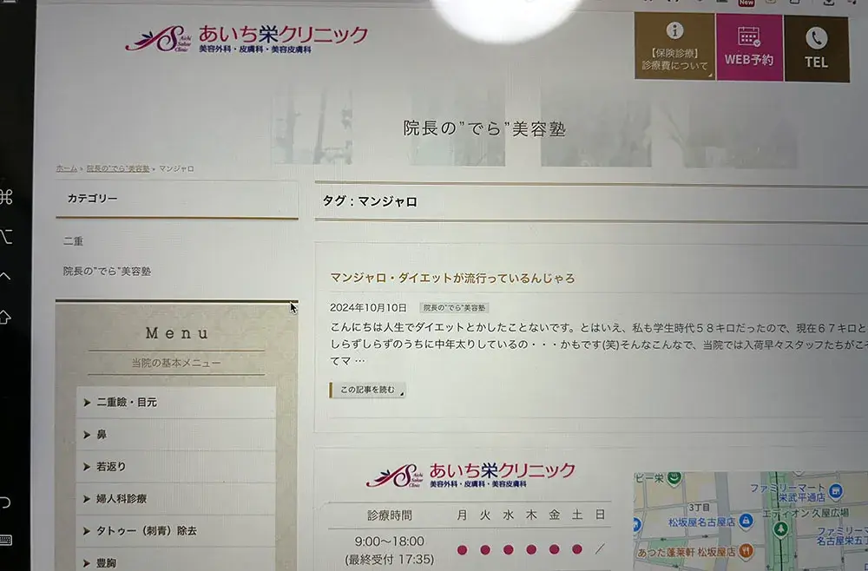
Task: Open 院長の"でら"美容塾 breadcrumb link
Action: tap(118, 168)
